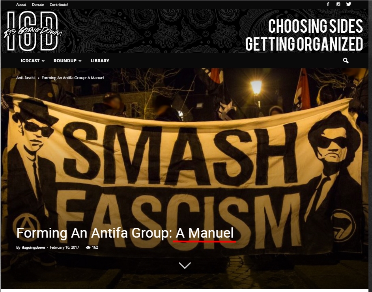Open the LIBRARY menu item
This screenshot has width=372, height=292.
[100, 61]
